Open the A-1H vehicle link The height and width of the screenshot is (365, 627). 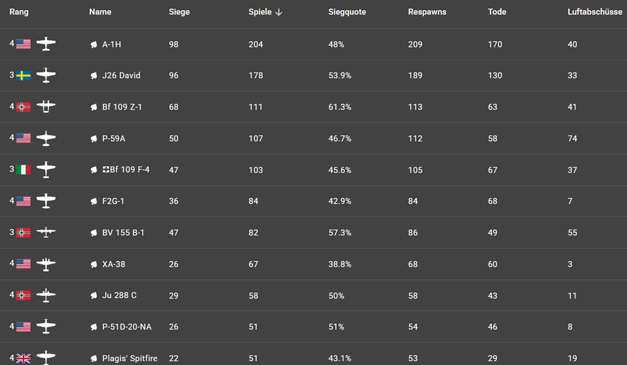pos(112,44)
